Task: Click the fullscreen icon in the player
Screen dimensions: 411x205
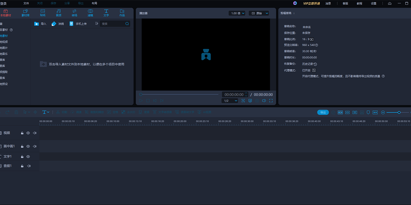Action: coord(271,101)
